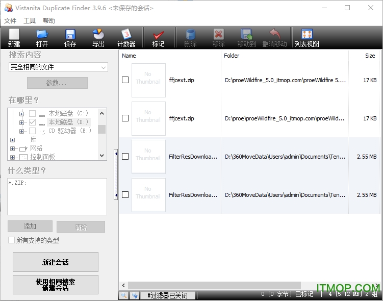Click the Vistanita app icon in title bar

(9, 8)
